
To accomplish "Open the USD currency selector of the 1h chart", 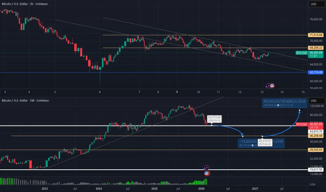I will click(x=317, y=4).
